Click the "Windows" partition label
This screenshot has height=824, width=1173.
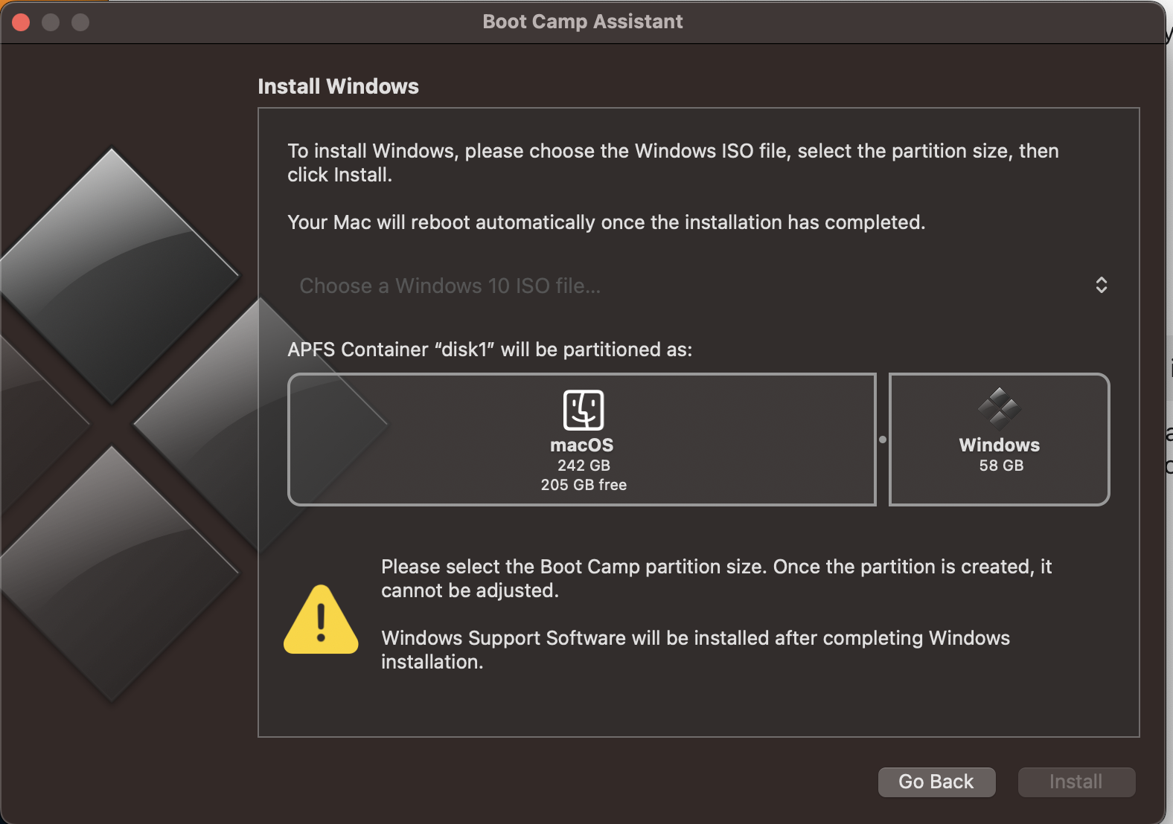[1000, 445]
